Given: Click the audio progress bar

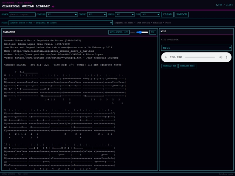Looking at the screenshot, I should pyautogui.click(x=200, y=57).
